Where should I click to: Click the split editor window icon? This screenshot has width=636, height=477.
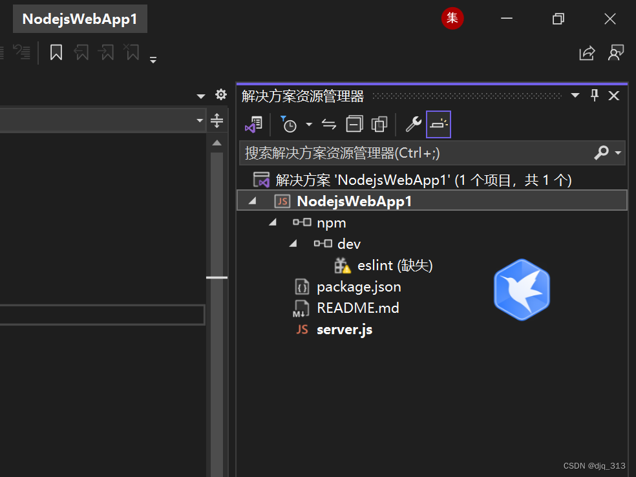(217, 120)
